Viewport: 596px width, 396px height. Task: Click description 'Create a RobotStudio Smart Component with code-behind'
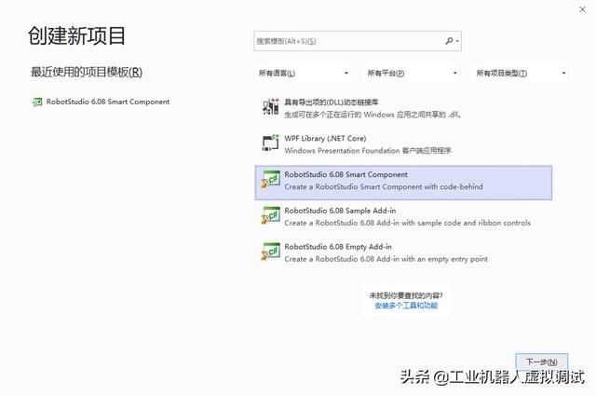384,186
